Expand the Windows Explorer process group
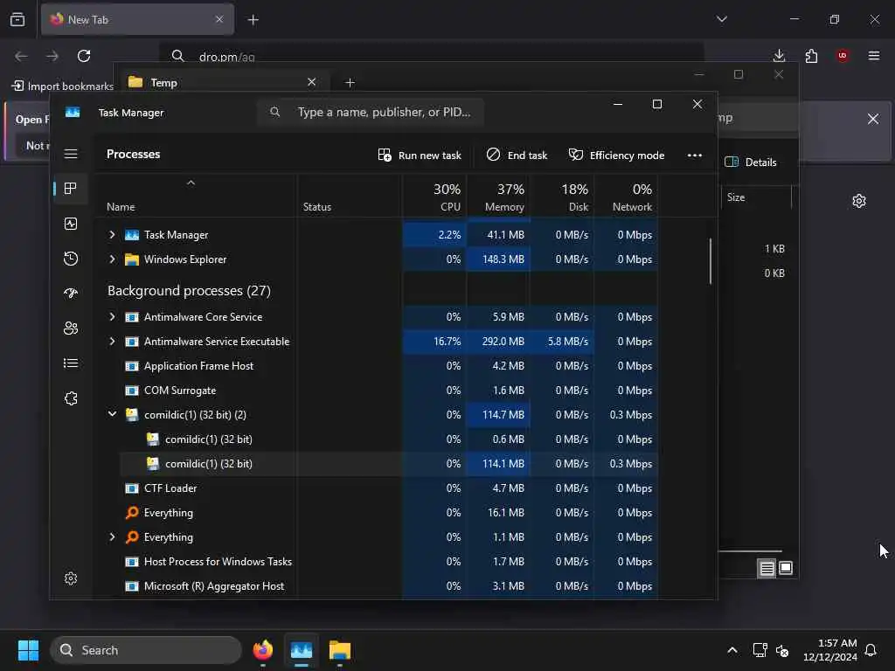895x671 pixels. [113, 259]
